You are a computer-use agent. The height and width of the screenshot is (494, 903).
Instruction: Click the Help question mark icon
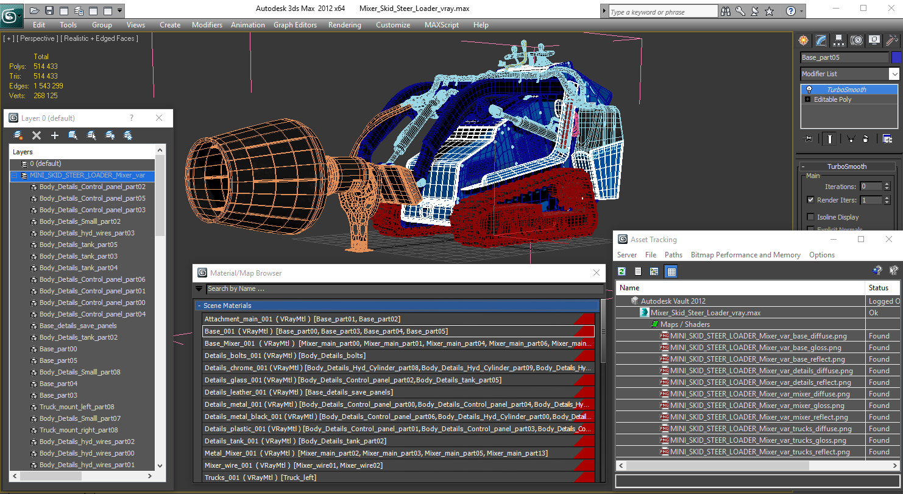click(790, 11)
